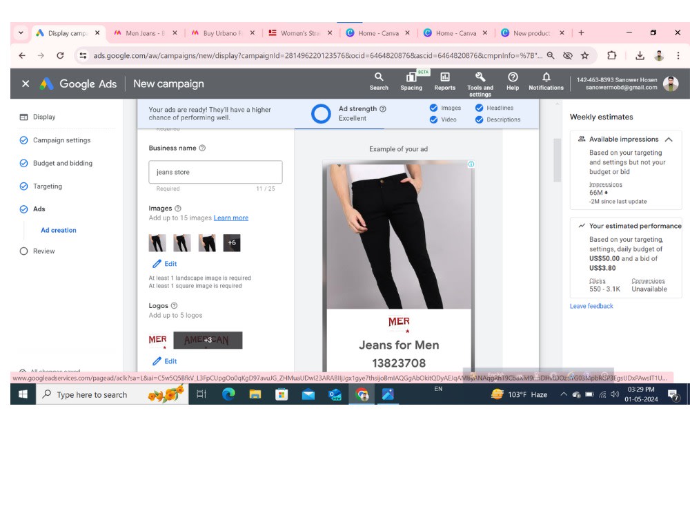690x518 pixels.
Task: Launch Microsoft Edge from taskbar
Action: [228, 394]
